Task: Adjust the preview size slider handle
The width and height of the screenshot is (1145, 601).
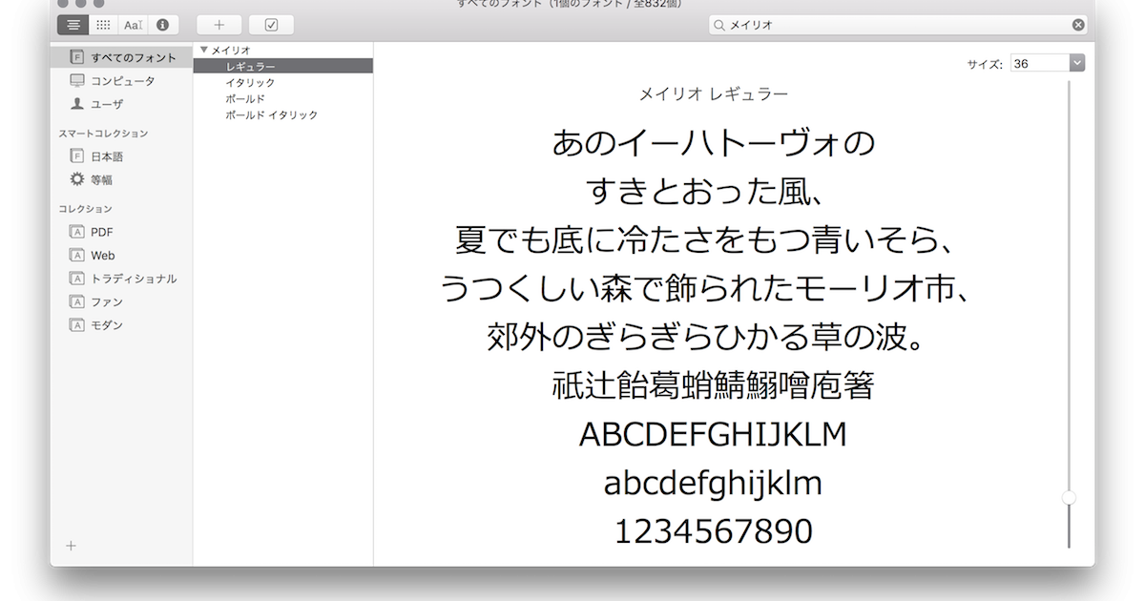Action: pos(1070,496)
